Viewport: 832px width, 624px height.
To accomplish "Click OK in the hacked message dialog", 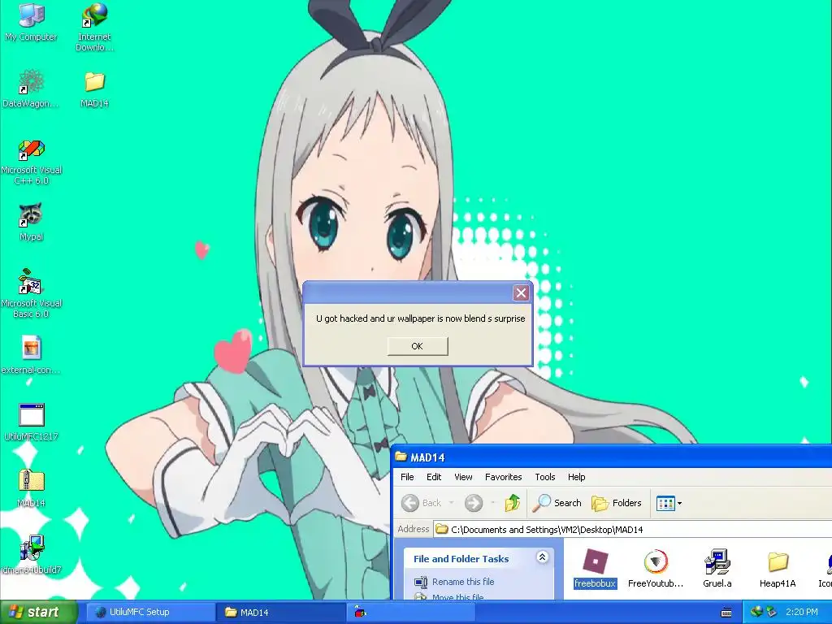I will tap(417, 346).
